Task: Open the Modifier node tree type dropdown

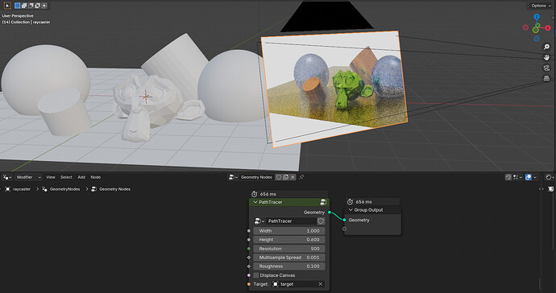Action: pos(29,177)
